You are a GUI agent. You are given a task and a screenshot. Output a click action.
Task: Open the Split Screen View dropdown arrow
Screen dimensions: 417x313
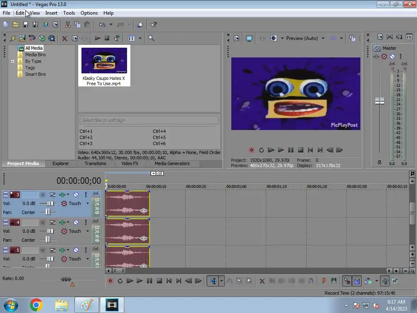point(282,38)
